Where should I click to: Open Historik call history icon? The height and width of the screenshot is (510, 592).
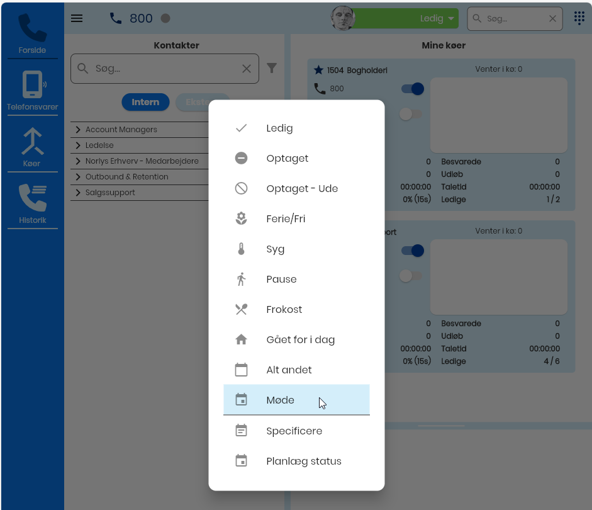point(32,198)
